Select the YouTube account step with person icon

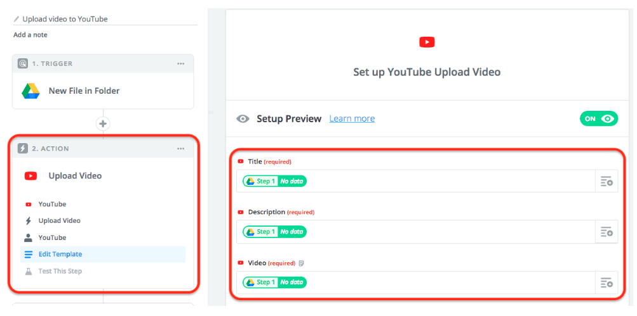(52, 237)
